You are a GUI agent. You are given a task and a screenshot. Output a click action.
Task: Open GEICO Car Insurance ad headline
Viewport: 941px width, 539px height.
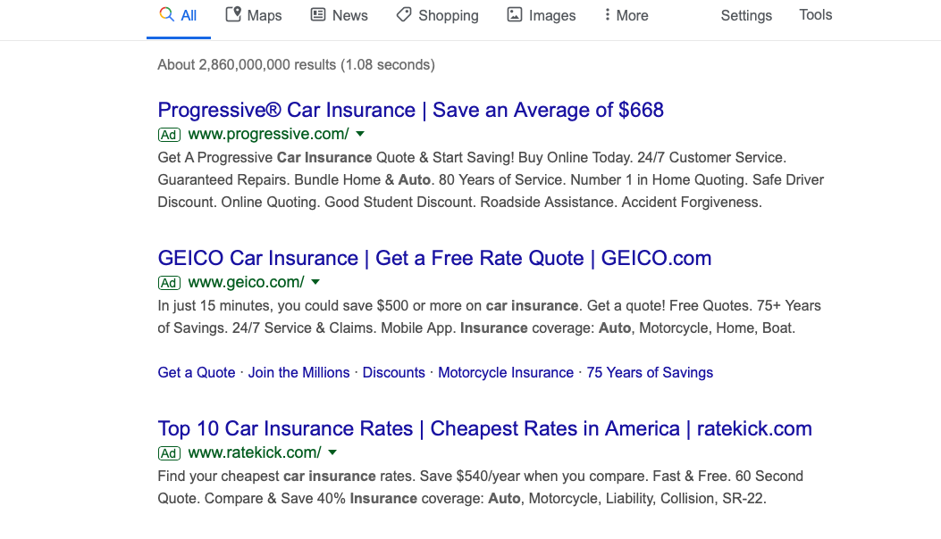pyautogui.click(x=434, y=258)
